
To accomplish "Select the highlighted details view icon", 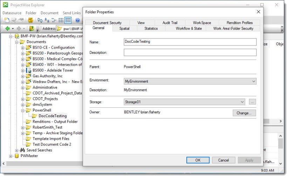I will click(x=68, y=20).
